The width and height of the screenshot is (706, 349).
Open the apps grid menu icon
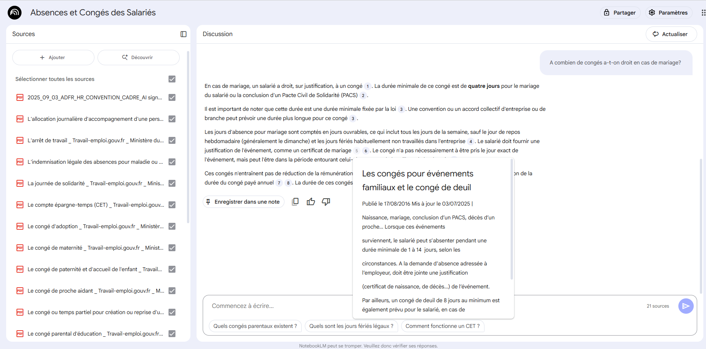pos(703,13)
